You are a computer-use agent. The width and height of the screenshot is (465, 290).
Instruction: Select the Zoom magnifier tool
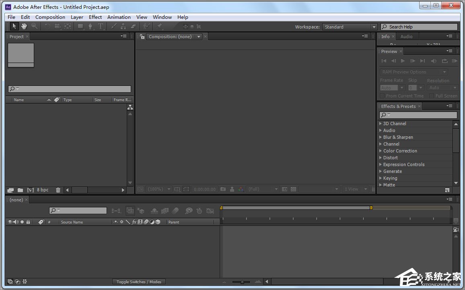coord(35,26)
